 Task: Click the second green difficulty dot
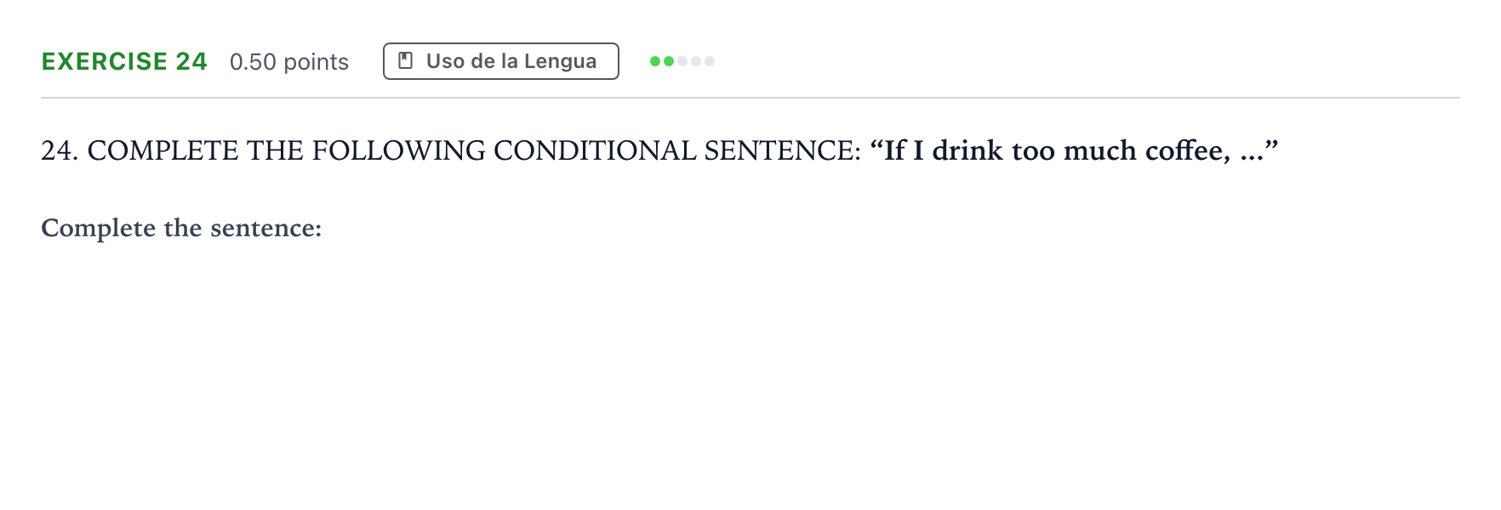[x=669, y=61]
